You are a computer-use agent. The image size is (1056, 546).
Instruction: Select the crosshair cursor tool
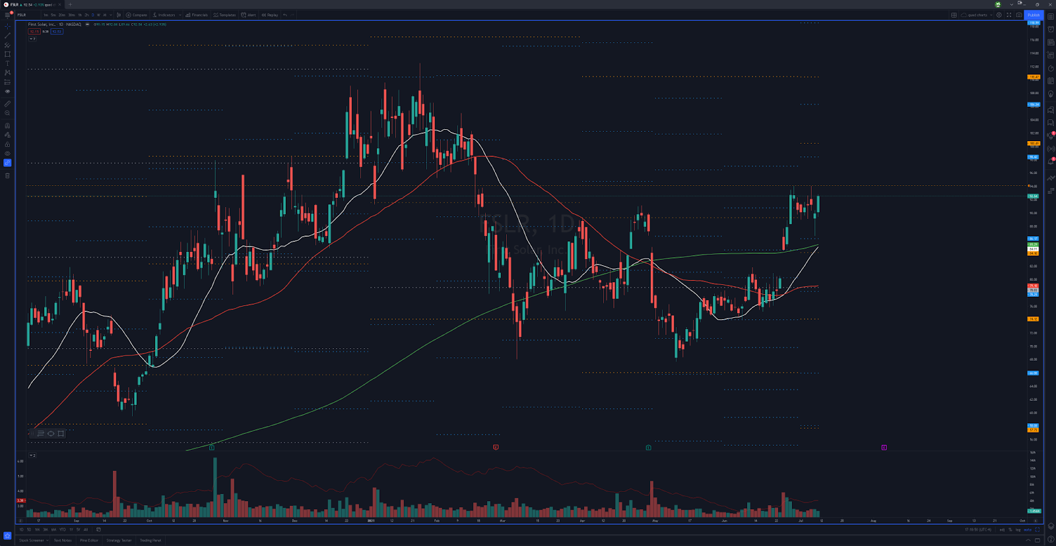7,27
